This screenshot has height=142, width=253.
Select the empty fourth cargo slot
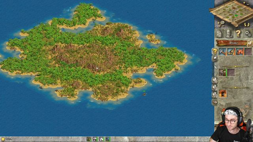[x=248, y=52]
